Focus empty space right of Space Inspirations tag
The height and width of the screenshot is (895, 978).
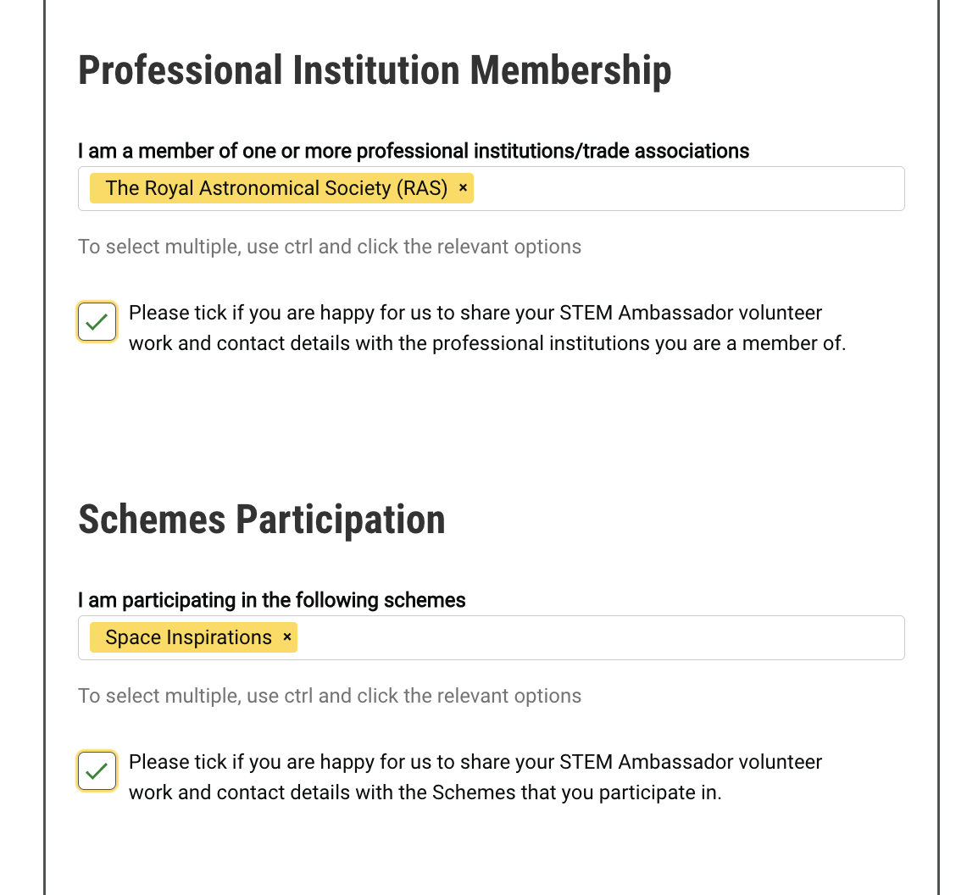(593, 637)
